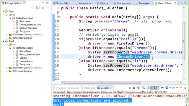Expand MobilePhone.java node
Image resolution: width=189 pixels, height=106 pixels.
[x=14, y=28]
